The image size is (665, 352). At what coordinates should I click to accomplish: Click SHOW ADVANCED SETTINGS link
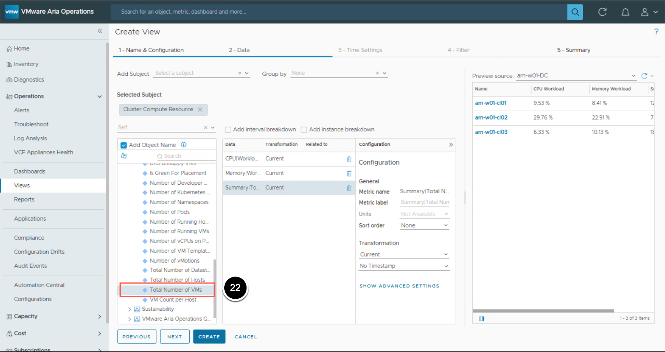(x=399, y=286)
